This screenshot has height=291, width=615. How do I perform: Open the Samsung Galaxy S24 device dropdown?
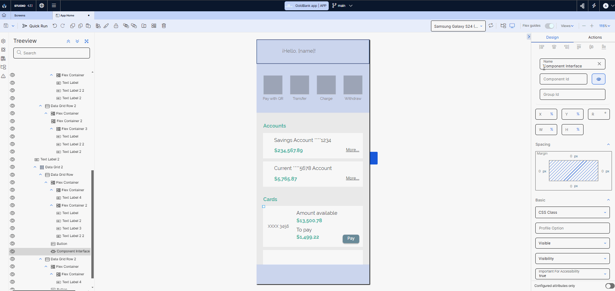(458, 26)
